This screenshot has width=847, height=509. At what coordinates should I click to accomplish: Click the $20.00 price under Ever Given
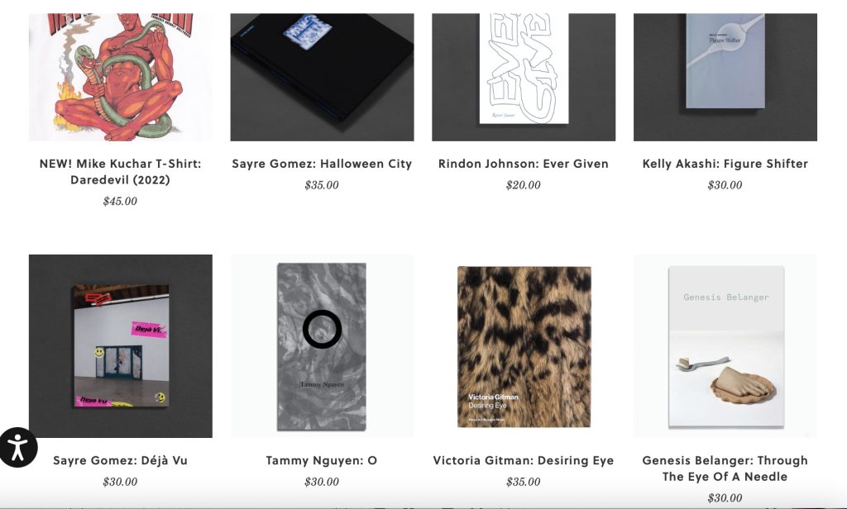[x=523, y=185]
